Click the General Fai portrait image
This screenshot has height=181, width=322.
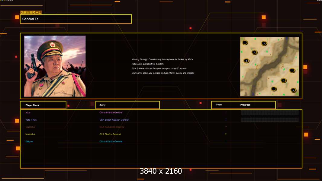(55, 66)
